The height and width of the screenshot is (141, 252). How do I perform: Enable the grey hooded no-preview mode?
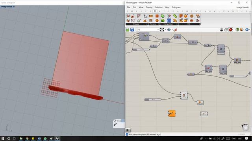[x=221, y=30]
